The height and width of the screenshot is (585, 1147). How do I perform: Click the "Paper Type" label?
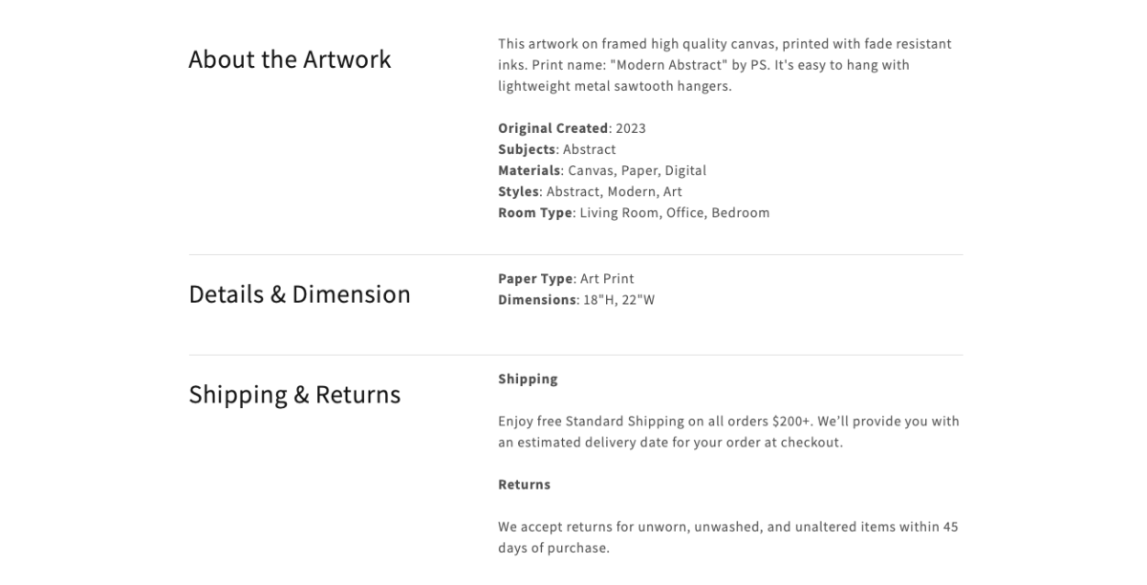pyautogui.click(x=535, y=278)
